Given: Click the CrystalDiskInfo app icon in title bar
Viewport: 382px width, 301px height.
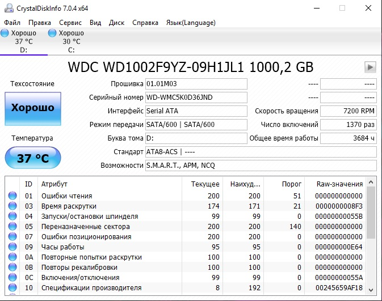Looking at the screenshot, I should pos(9,8).
